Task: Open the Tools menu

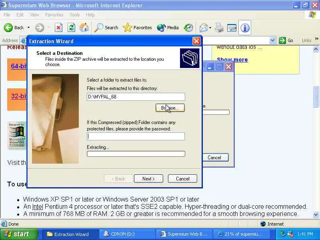Action: coord(75,15)
